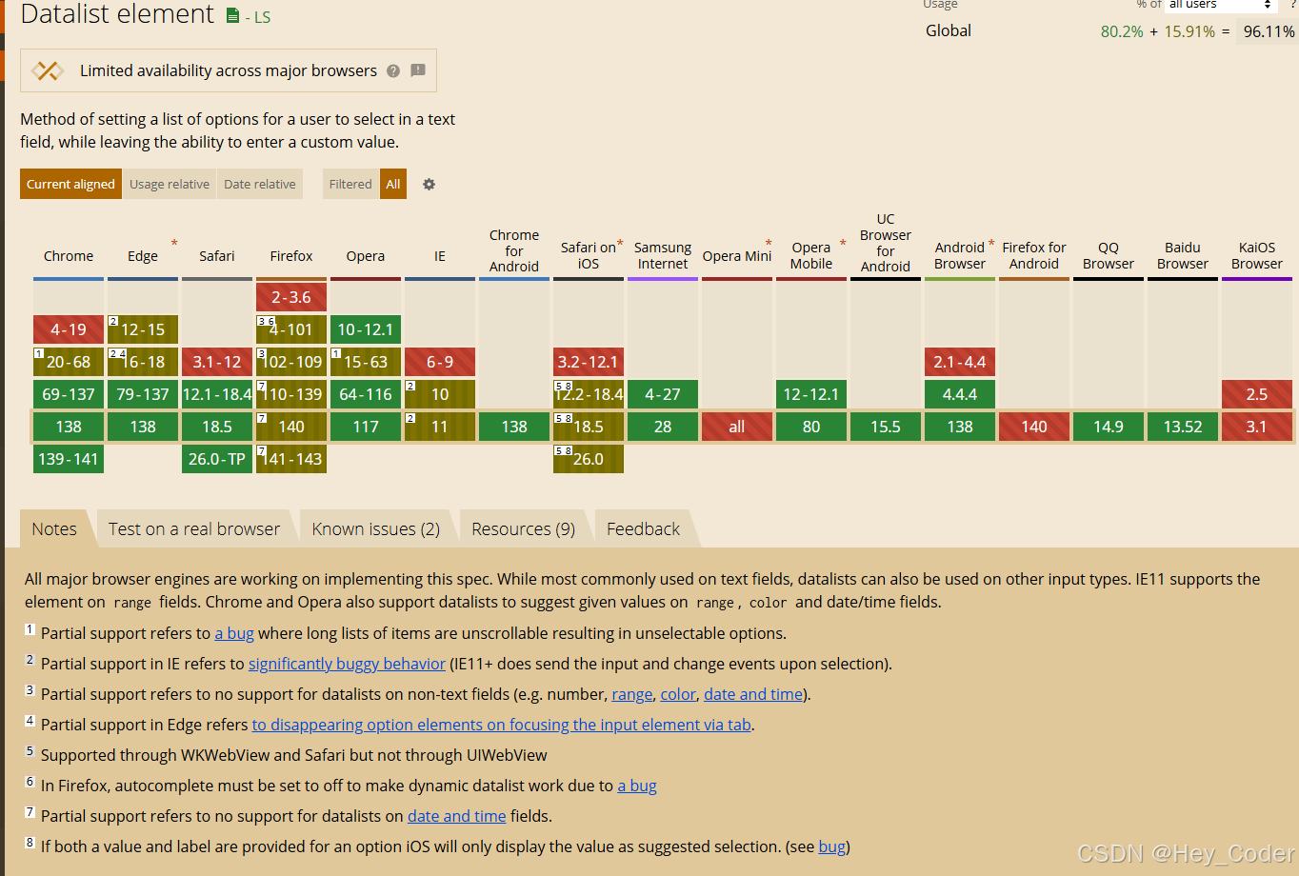The image size is (1299, 876).
Task: Click the asterisk note beside Edge header
Action: 174,244
